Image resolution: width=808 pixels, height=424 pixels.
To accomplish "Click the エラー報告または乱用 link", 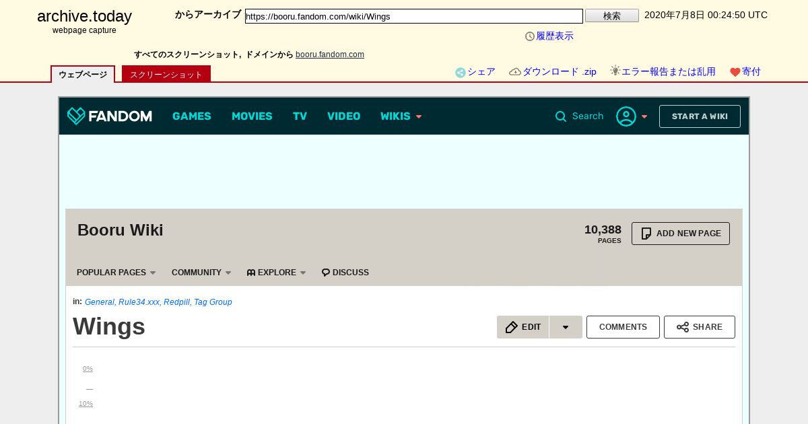I will (x=668, y=72).
